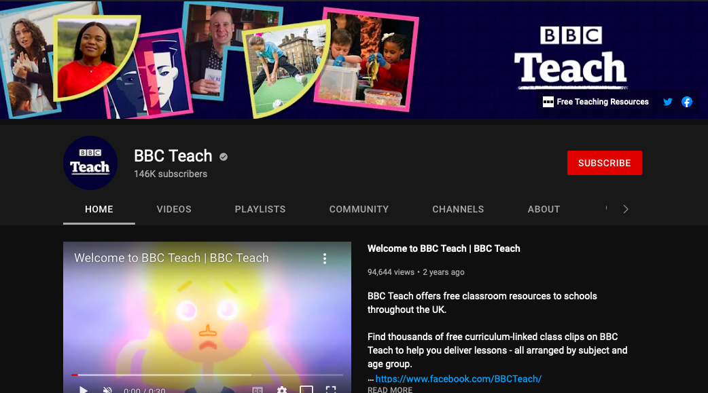The image size is (708, 393).
Task: Seek using the video progress bar
Action: coord(207,375)
